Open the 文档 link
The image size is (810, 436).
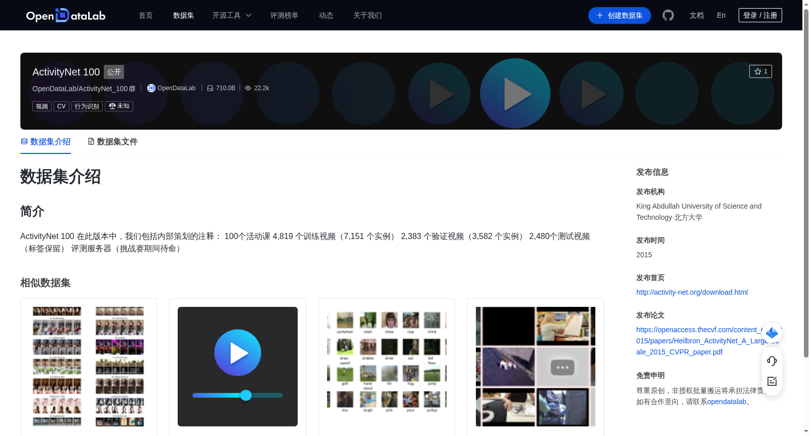pyautogui.click(x=697, y=15)
